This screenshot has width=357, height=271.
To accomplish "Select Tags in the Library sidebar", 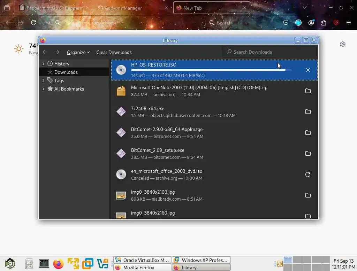I will tap(74, 80).
